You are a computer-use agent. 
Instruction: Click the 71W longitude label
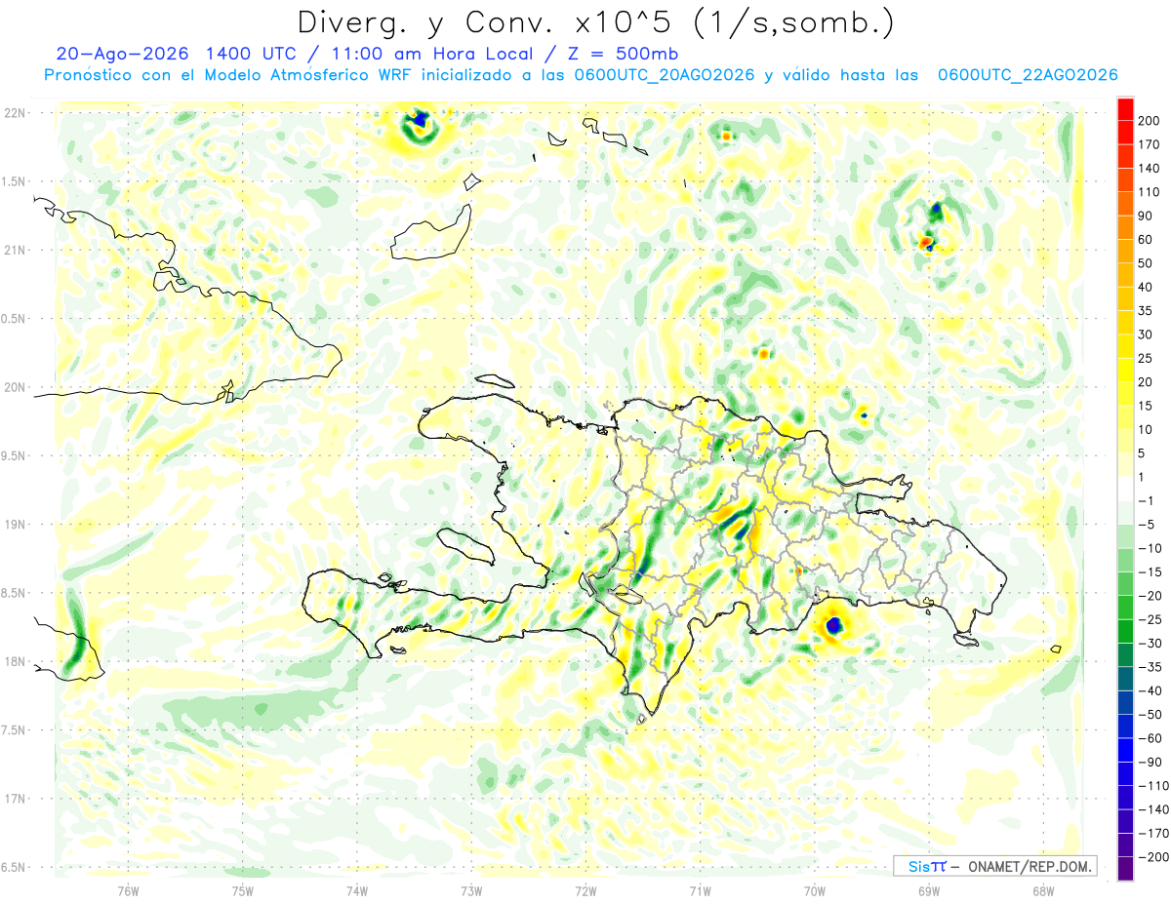(x=700, y=889)
